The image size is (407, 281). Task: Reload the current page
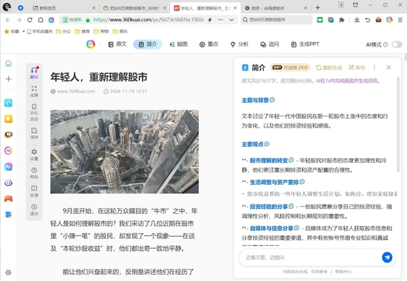click(x=30, y=20)
